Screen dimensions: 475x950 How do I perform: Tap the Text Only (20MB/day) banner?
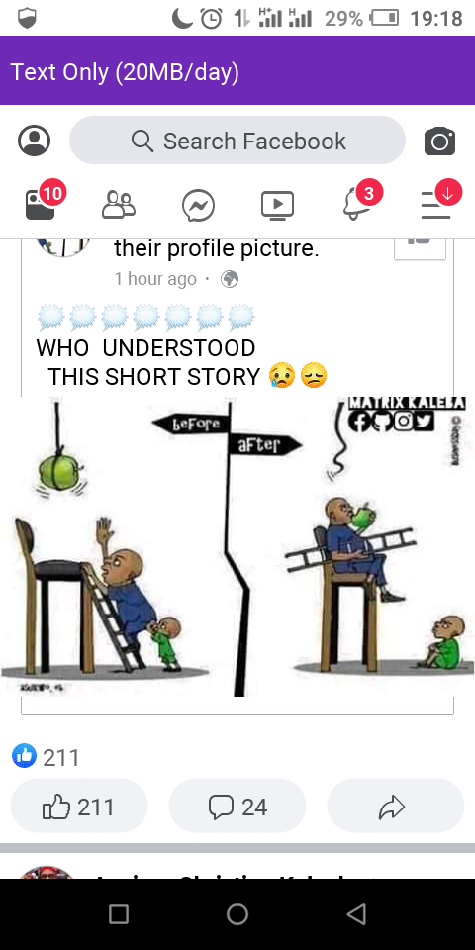237,71
